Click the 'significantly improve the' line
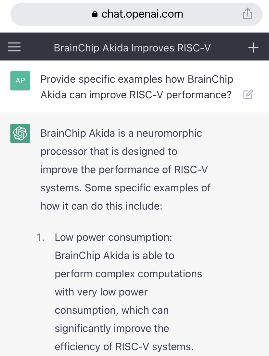The width and height of the screenshot is (269, 356). tap(112, 328)
